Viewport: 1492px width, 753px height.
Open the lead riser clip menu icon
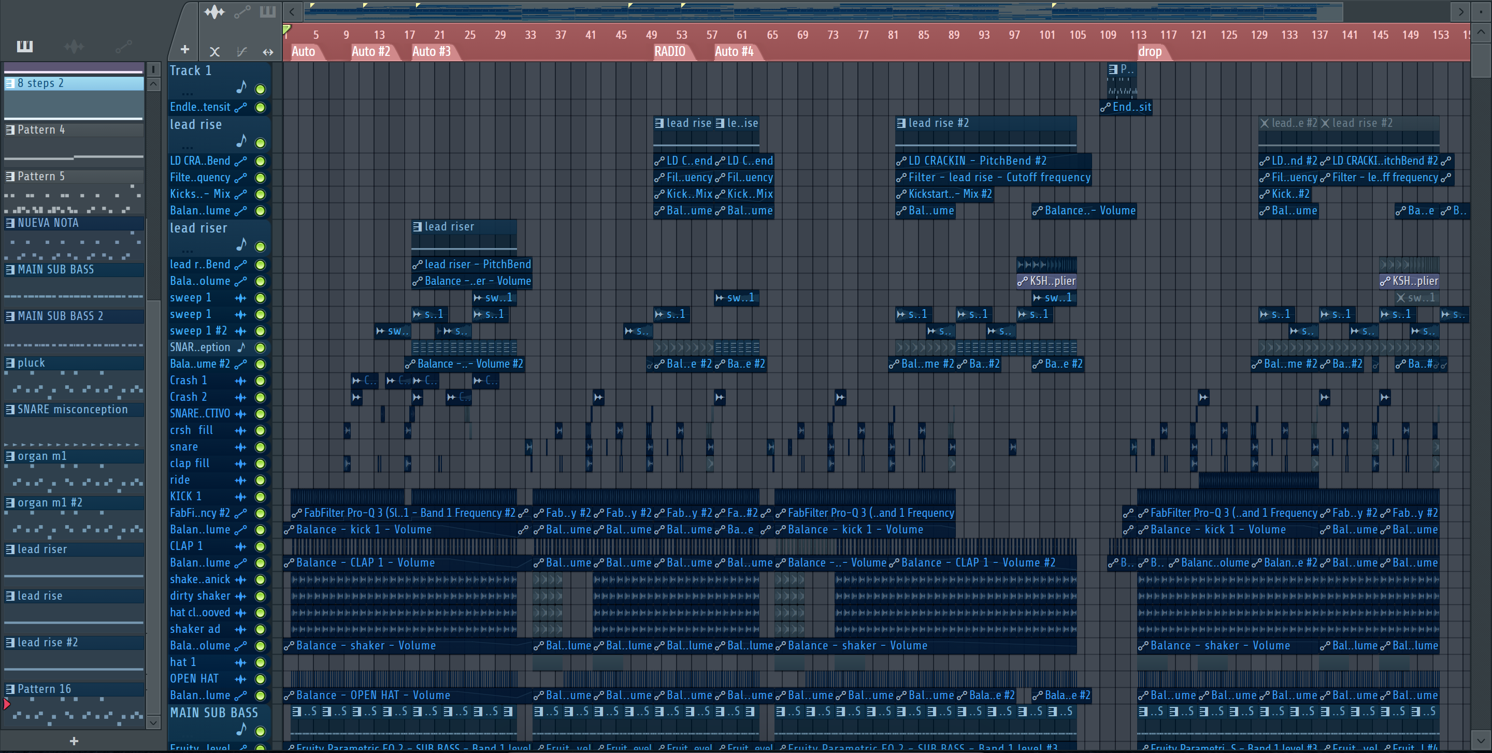coord(417,227)
